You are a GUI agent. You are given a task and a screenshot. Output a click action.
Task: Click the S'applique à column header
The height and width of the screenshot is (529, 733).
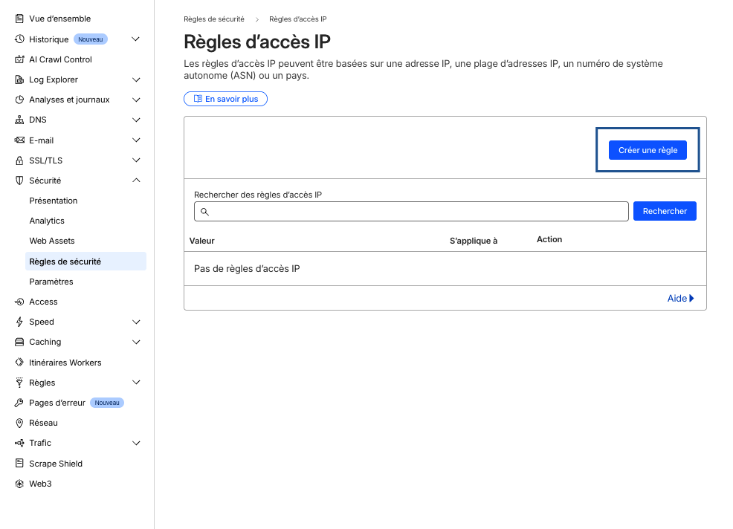click(474, 241)
